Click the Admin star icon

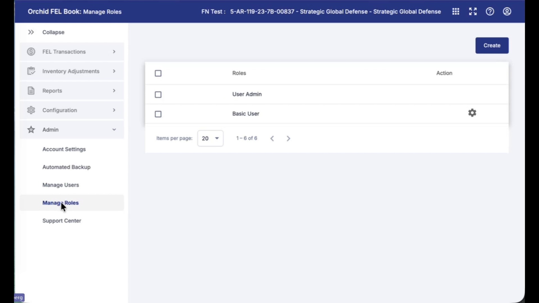[x=31, y=130]
